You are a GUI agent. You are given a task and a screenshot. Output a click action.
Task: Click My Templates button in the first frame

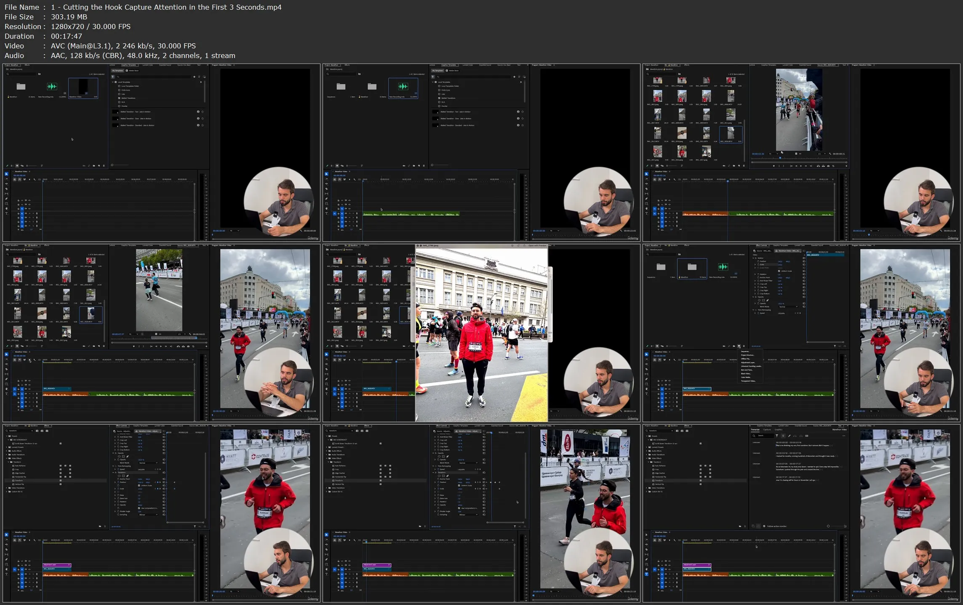(x=117, y=71)
